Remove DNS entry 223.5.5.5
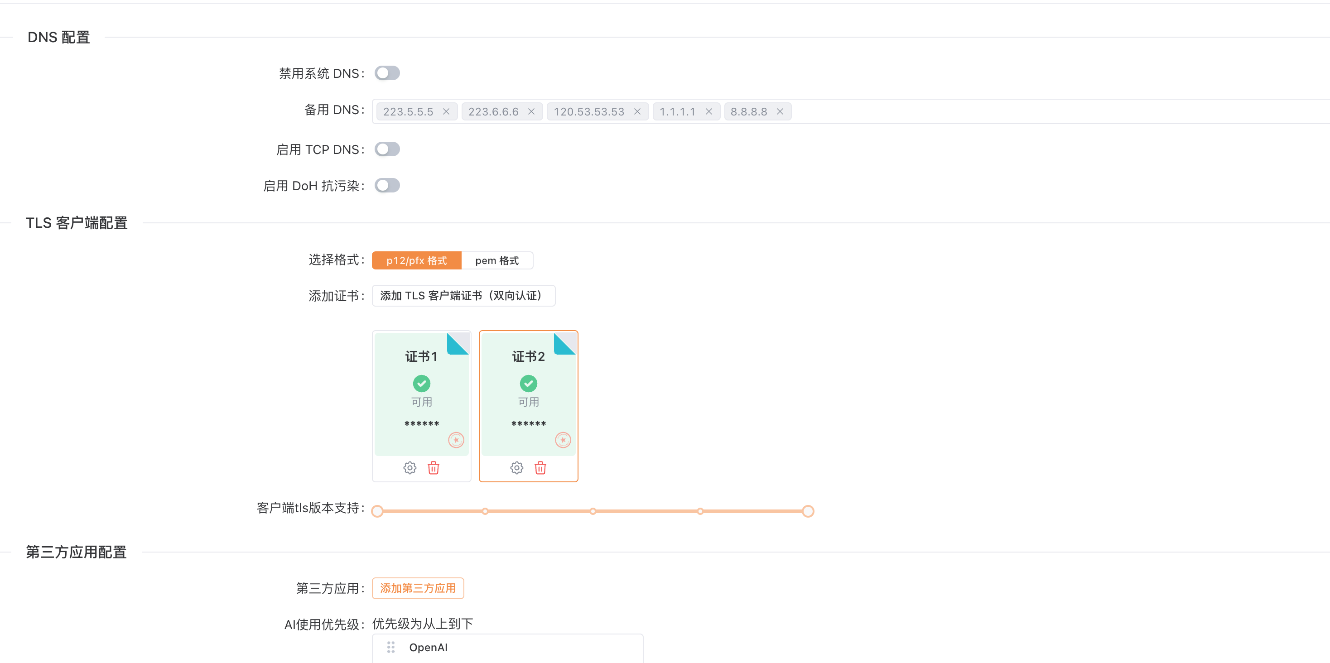Viewport: 1330px width, 663px height. coord(446,111)
